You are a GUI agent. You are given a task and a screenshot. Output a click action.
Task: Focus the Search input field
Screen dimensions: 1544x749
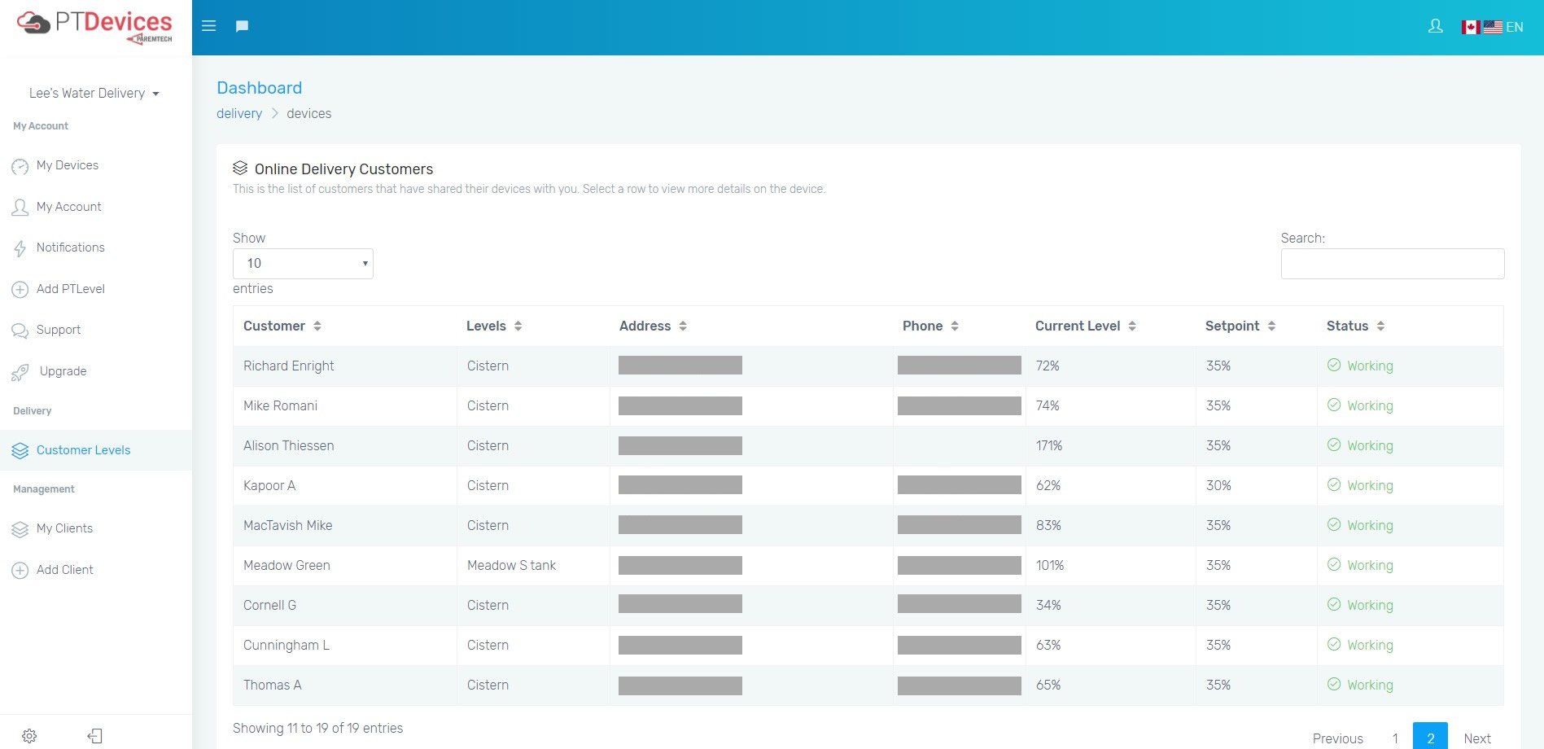tap(1392, 264)
